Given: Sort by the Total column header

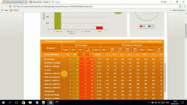Looking at the screenshot, I should tap(65, 50).
